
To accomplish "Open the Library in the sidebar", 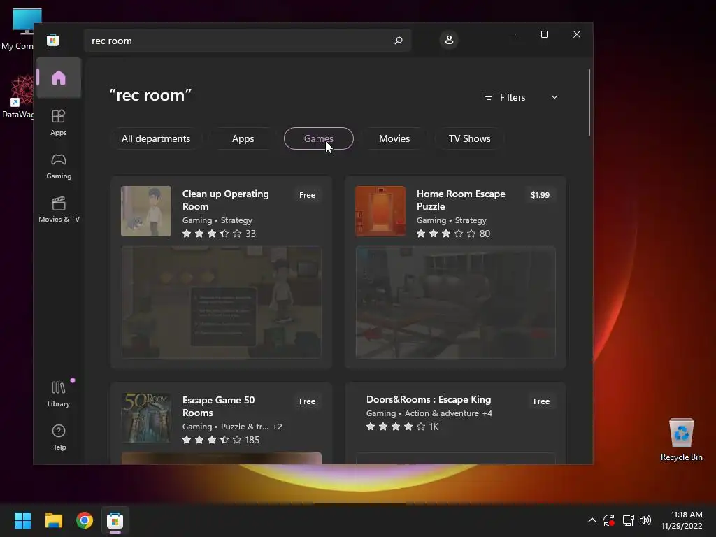I will [x=59, y=394].
